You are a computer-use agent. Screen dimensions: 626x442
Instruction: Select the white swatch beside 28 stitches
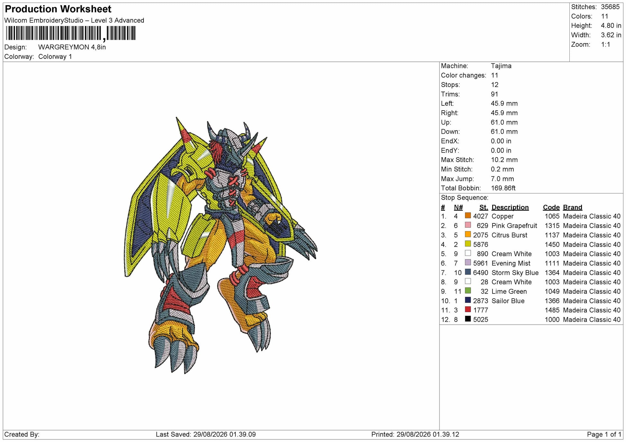tap(468, 281)
